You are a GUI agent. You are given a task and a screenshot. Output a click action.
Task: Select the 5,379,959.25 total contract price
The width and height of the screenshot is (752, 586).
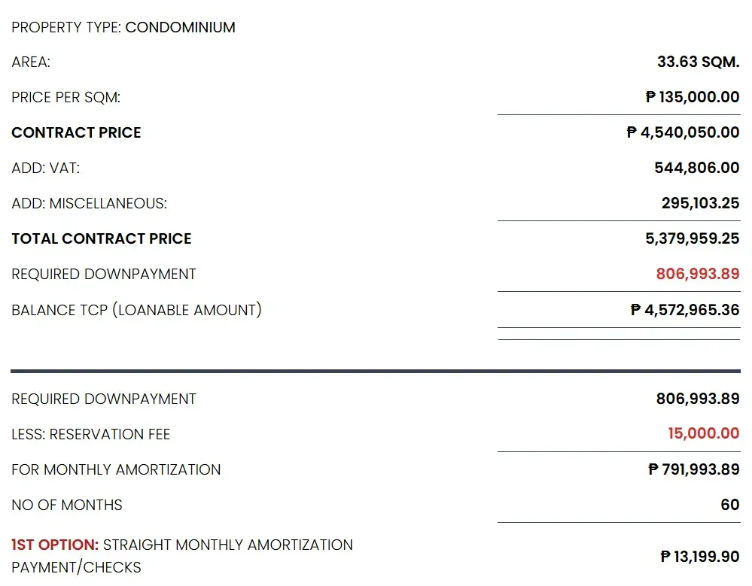692,238
